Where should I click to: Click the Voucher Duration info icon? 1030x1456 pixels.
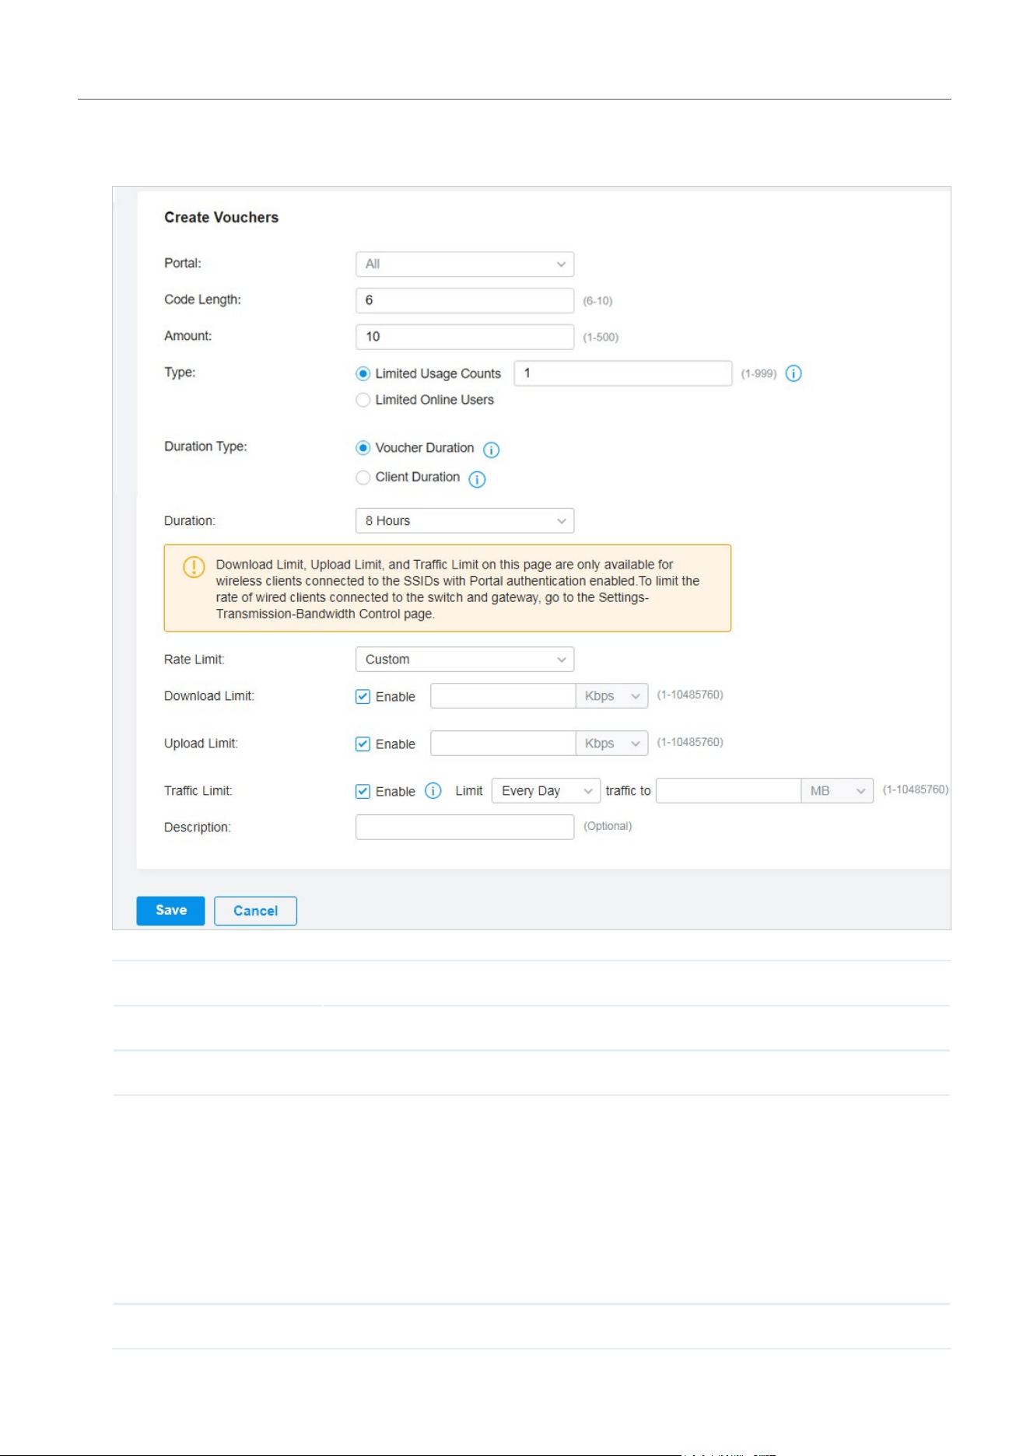click(491, 450)
